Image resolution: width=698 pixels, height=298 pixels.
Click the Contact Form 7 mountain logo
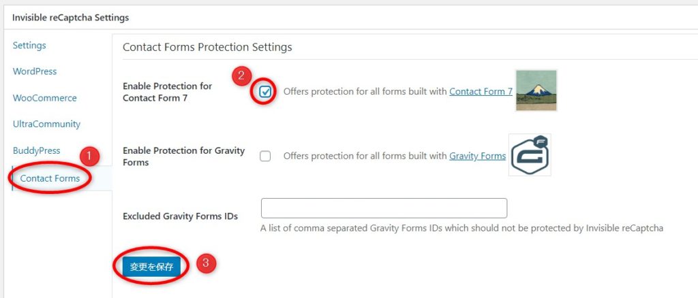(536, 90)
